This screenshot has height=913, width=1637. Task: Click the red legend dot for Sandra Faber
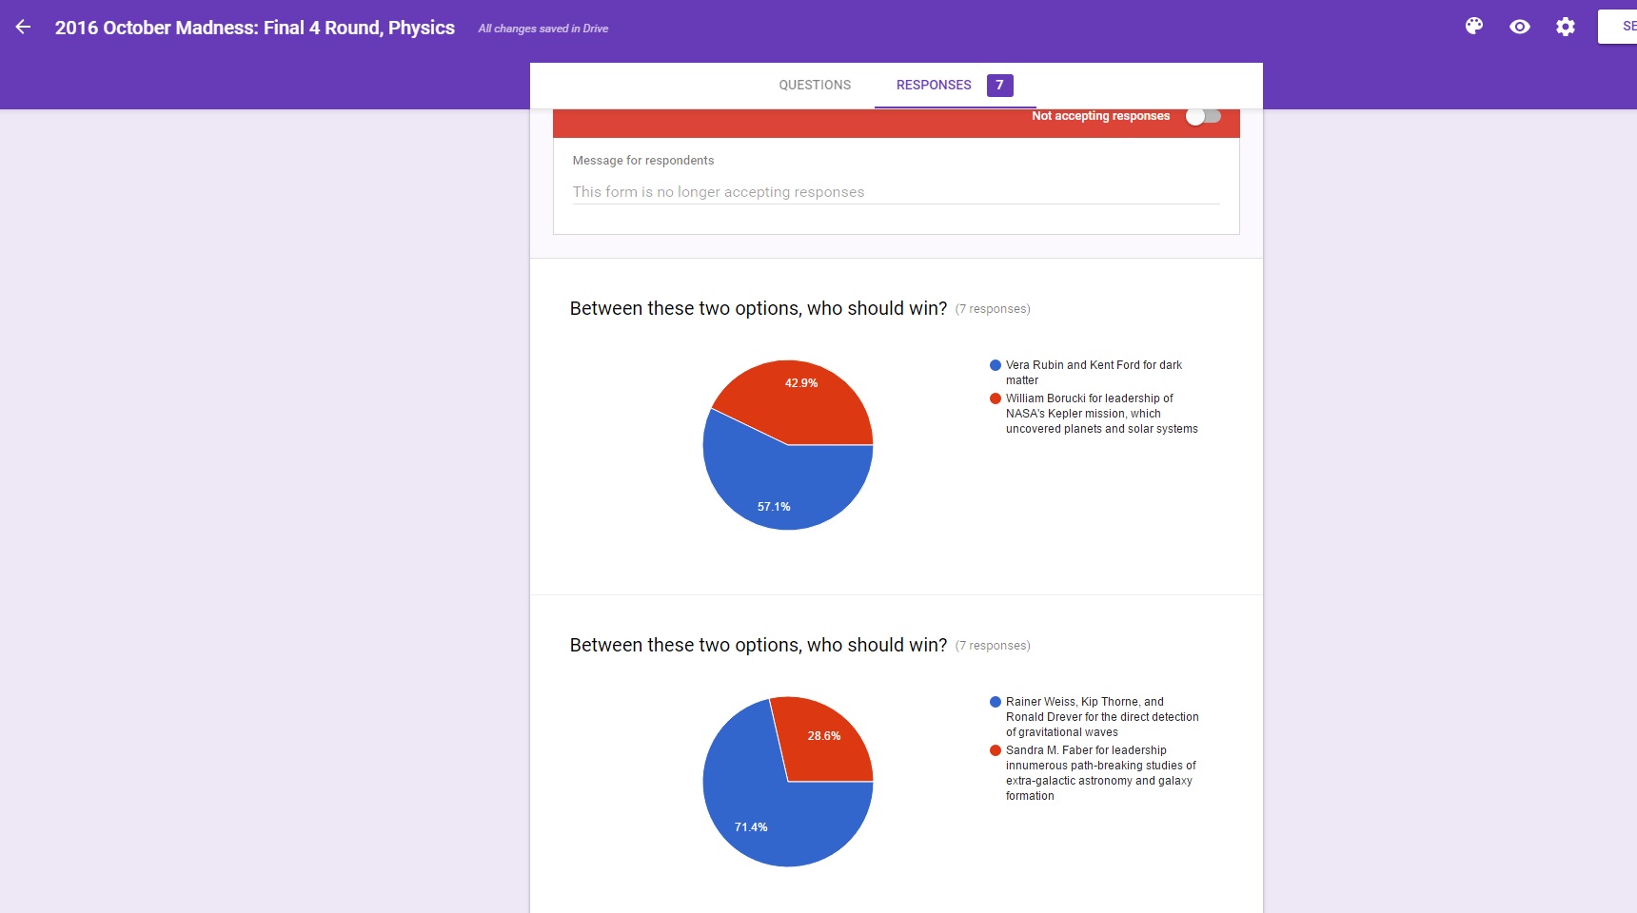click(996, 750)
